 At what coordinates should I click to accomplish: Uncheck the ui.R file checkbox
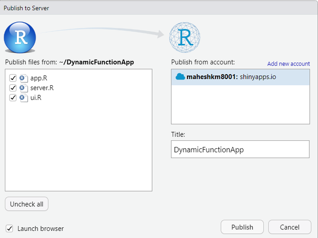(13, 98)
